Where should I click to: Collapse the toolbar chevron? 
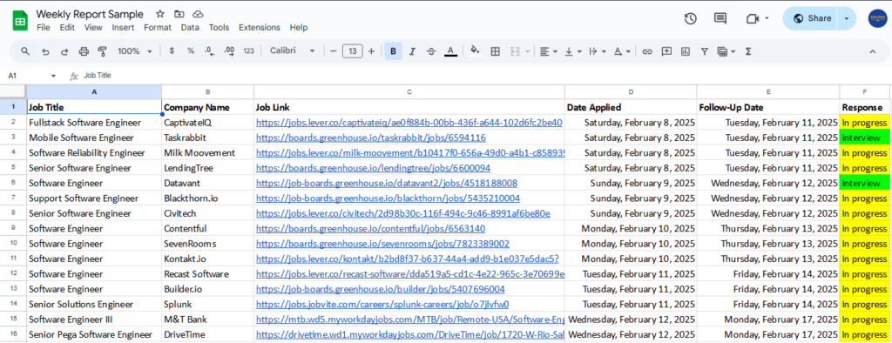[872, 51]
